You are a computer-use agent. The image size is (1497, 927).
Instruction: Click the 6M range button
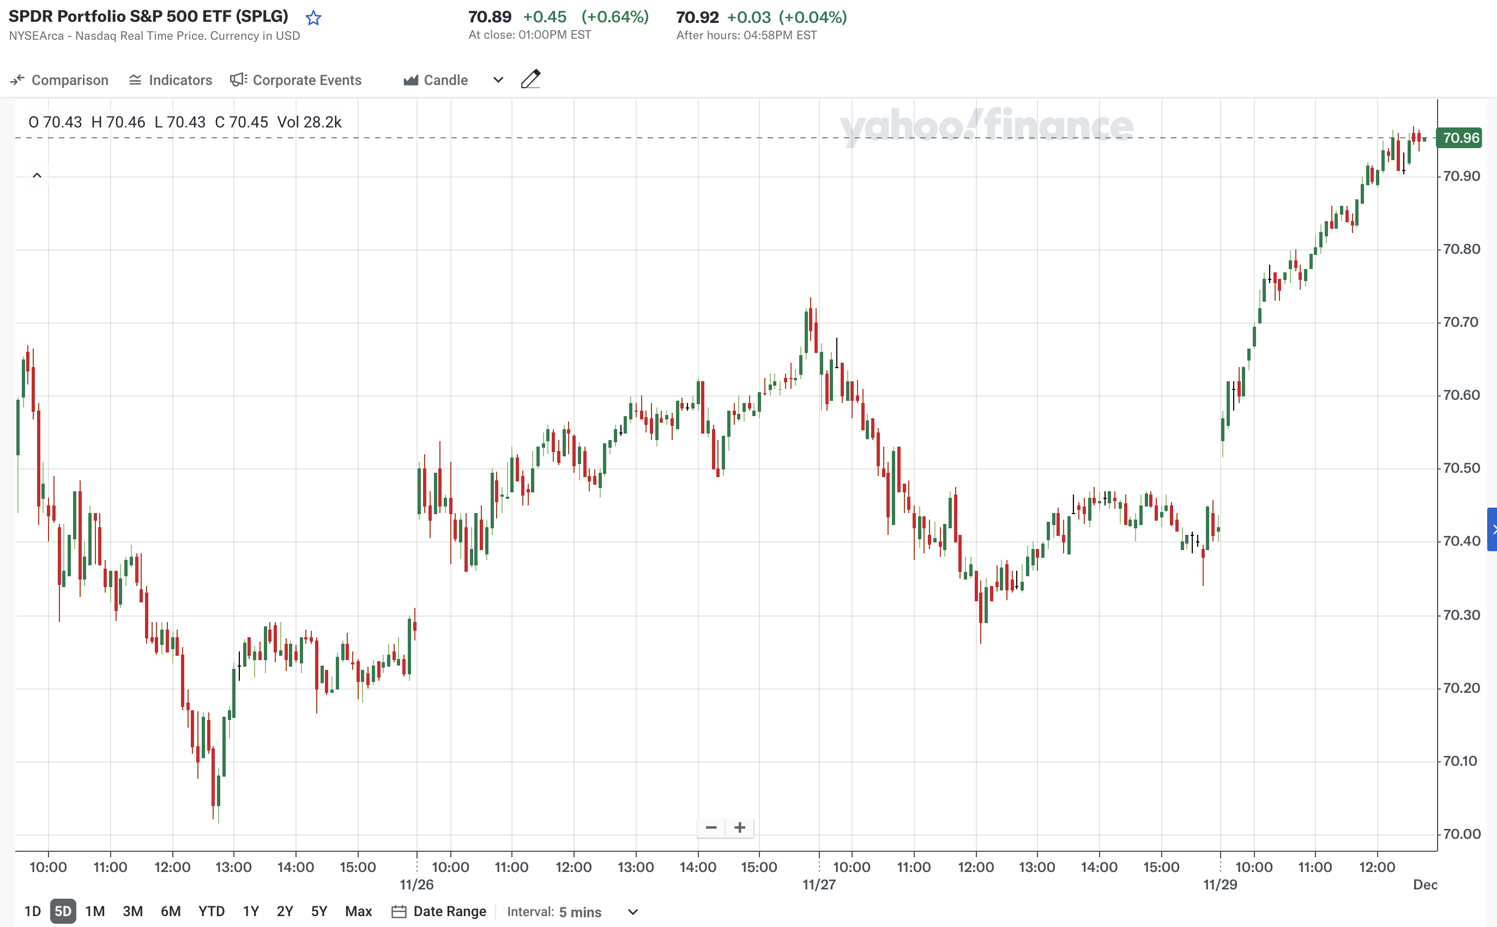pos(171,912)
